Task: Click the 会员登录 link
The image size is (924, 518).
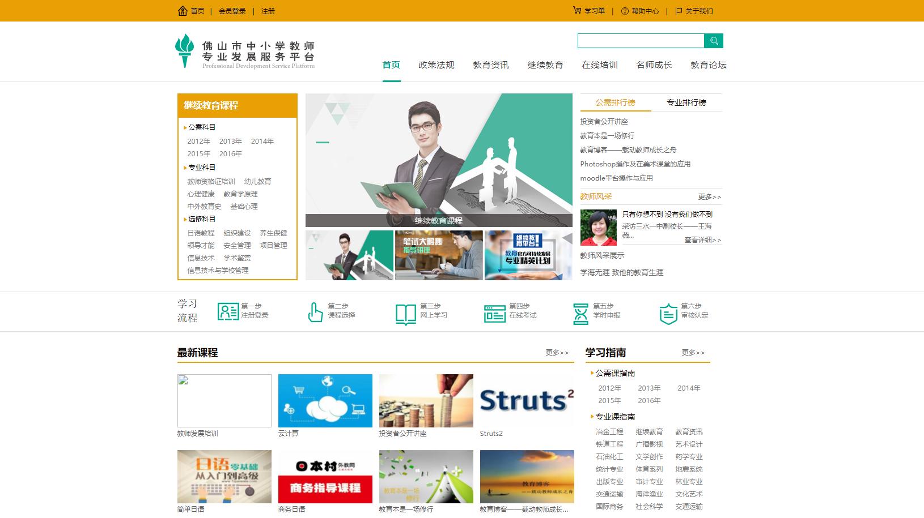Action: click(x=232, y=11)
